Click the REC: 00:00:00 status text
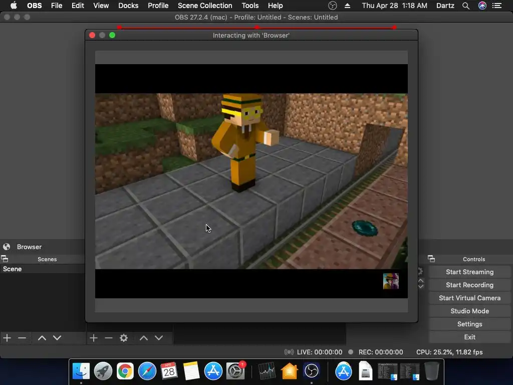Image resolution: width=513 pixels, height=385 pixels. [381, 352]
